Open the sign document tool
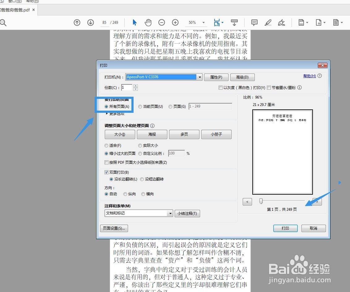This screenshot has height=292, width=350. [x=281, y=23]
